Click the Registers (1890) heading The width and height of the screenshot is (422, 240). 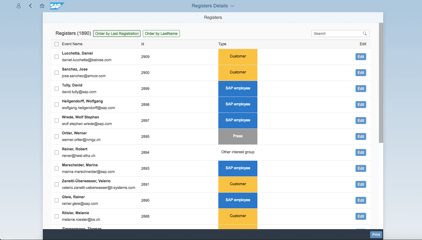(x=73, y=33)
